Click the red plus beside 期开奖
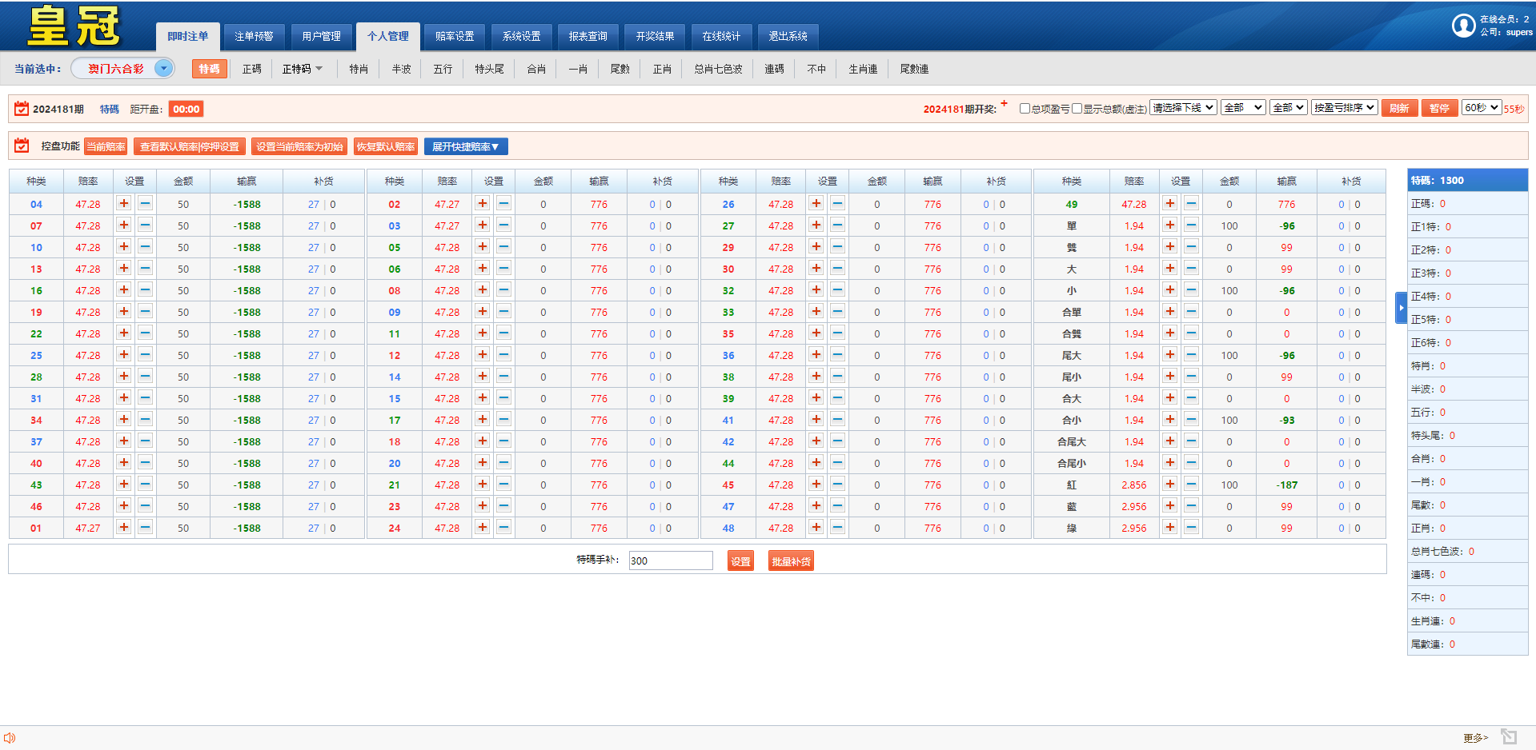1536x750 pixels. (x=1004, y=103)
